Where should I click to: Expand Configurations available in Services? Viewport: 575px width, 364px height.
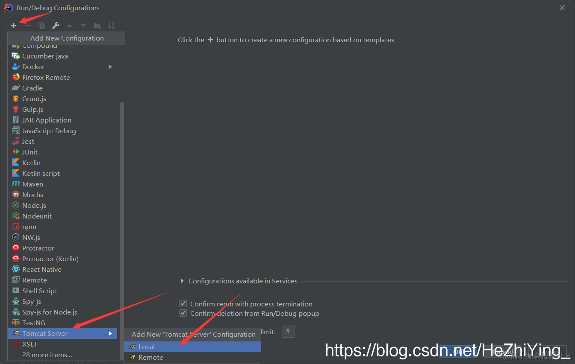click(x=183, y=281)
